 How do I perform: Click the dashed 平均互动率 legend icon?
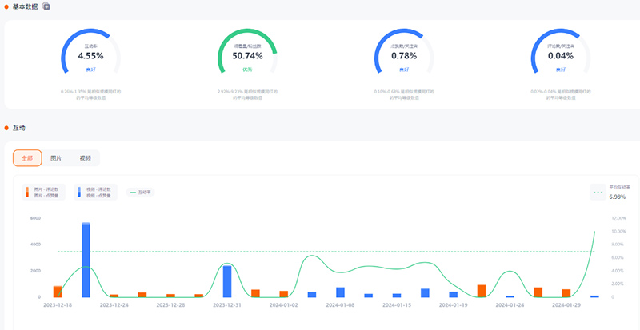click(598, 192)
